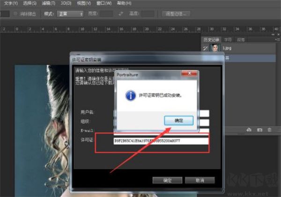Click the blue info icon in Portraiture dialog
The width and height of the screenshot is (281, 197).
click(129, 95)
